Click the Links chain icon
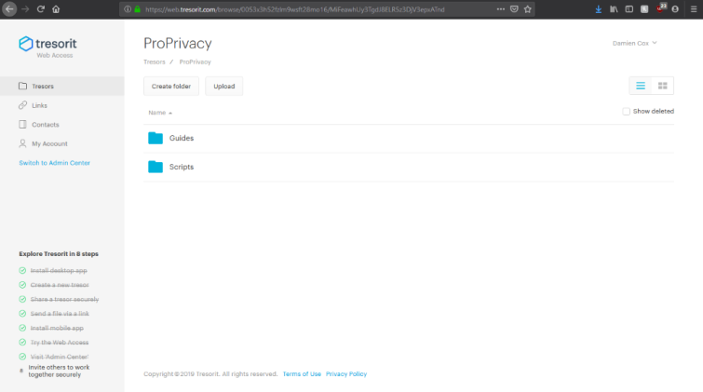This screenshot has height=392, width=703. click(x=22, y=105)
